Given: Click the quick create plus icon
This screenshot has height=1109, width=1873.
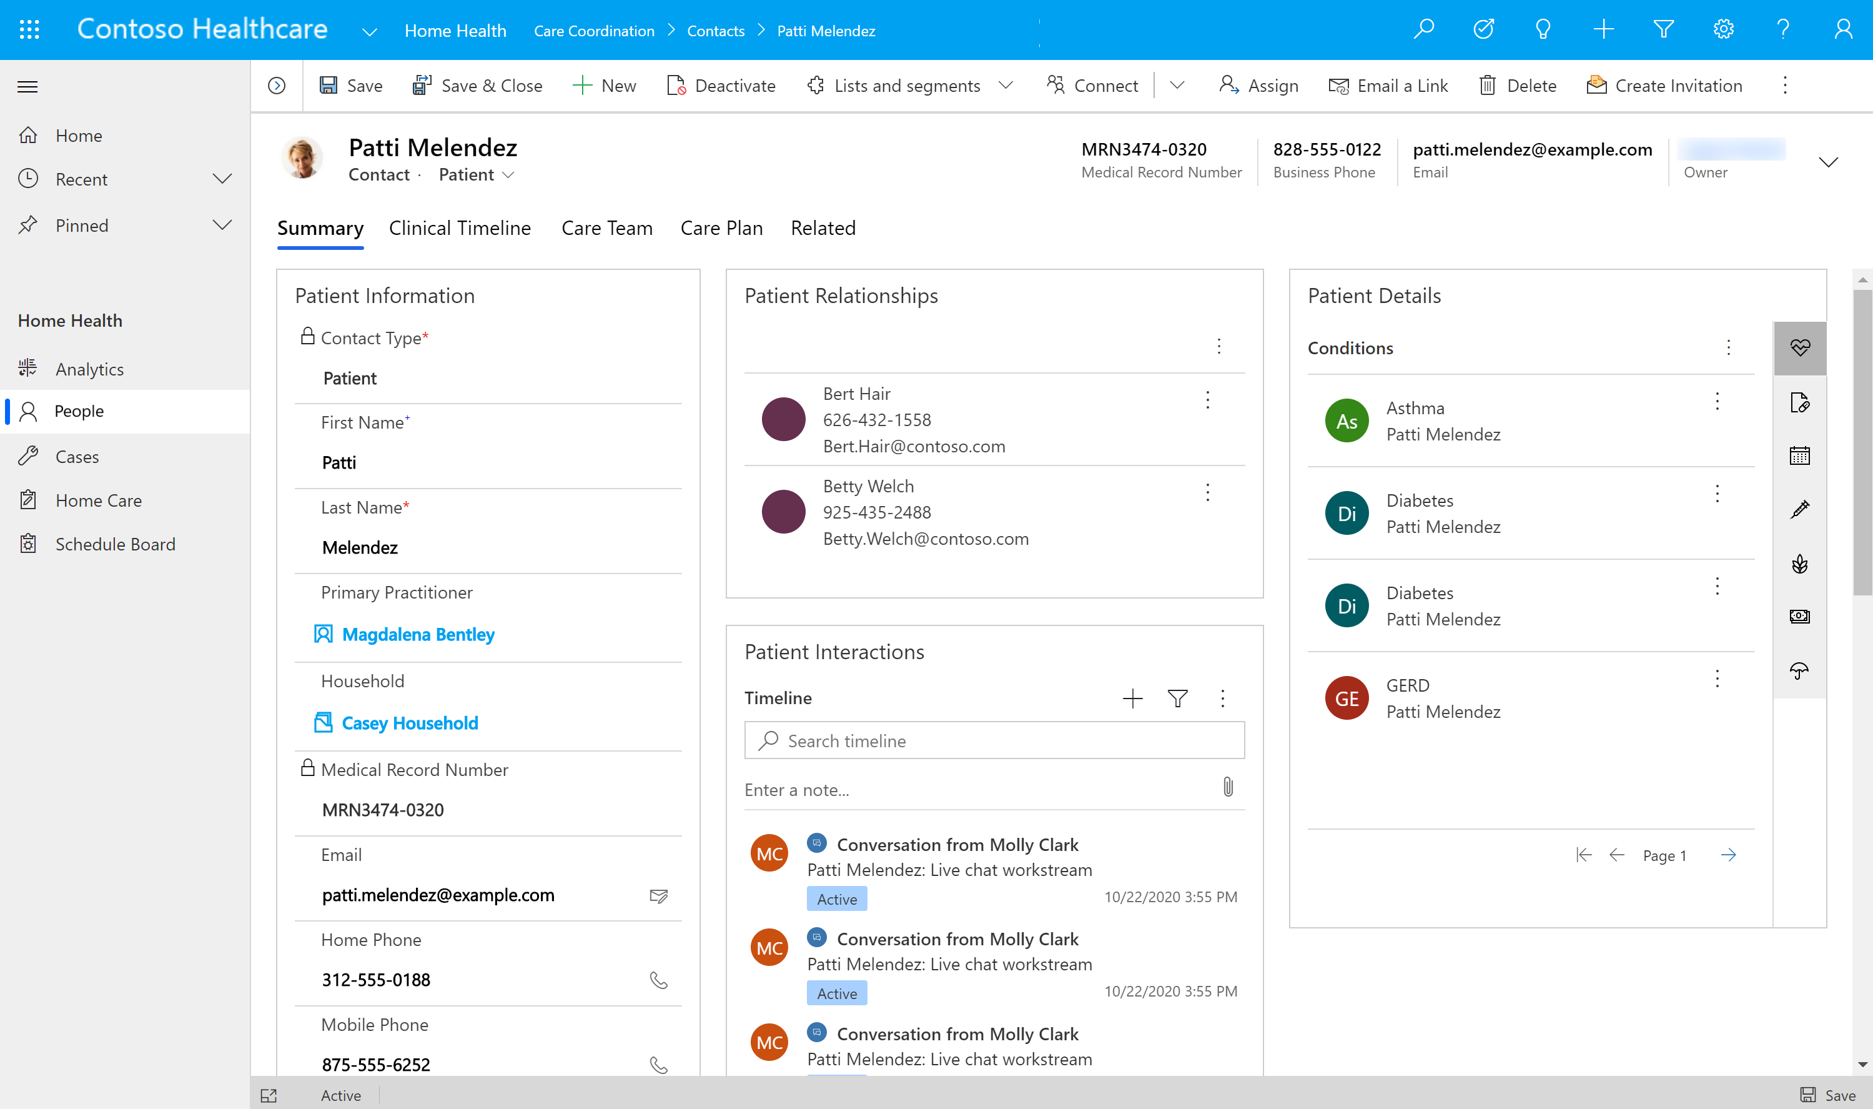Looking at the screenshot, I should [x=1603, y=30].
